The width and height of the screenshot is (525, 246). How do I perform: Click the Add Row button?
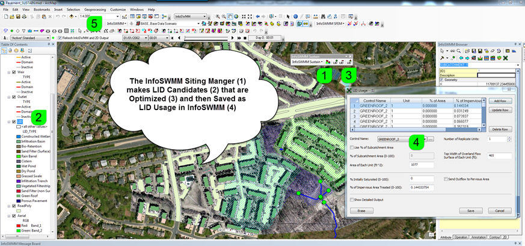coord(500,100)
